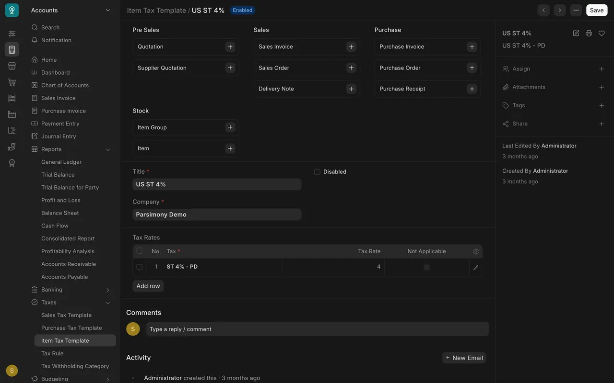The width and height of the screenshot is (614, 383).
Task: Go to the previous document arrow
Action: click(x=543, y=10)
